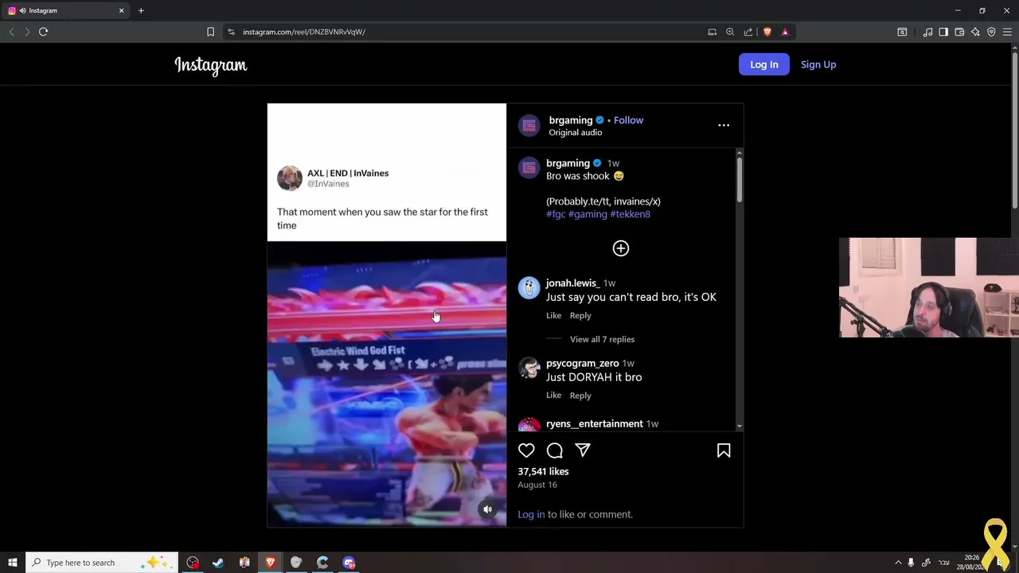Open the media control music note icon
1019x573 pixels.
927,32
